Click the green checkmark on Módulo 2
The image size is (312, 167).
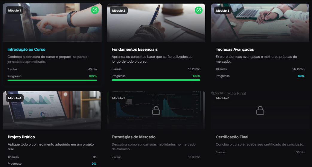coord(199,10)
